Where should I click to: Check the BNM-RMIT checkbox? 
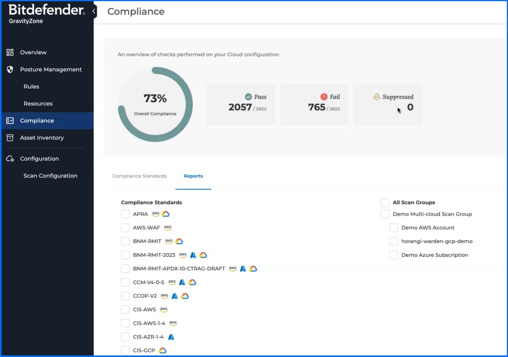click(x=125, y=241)
